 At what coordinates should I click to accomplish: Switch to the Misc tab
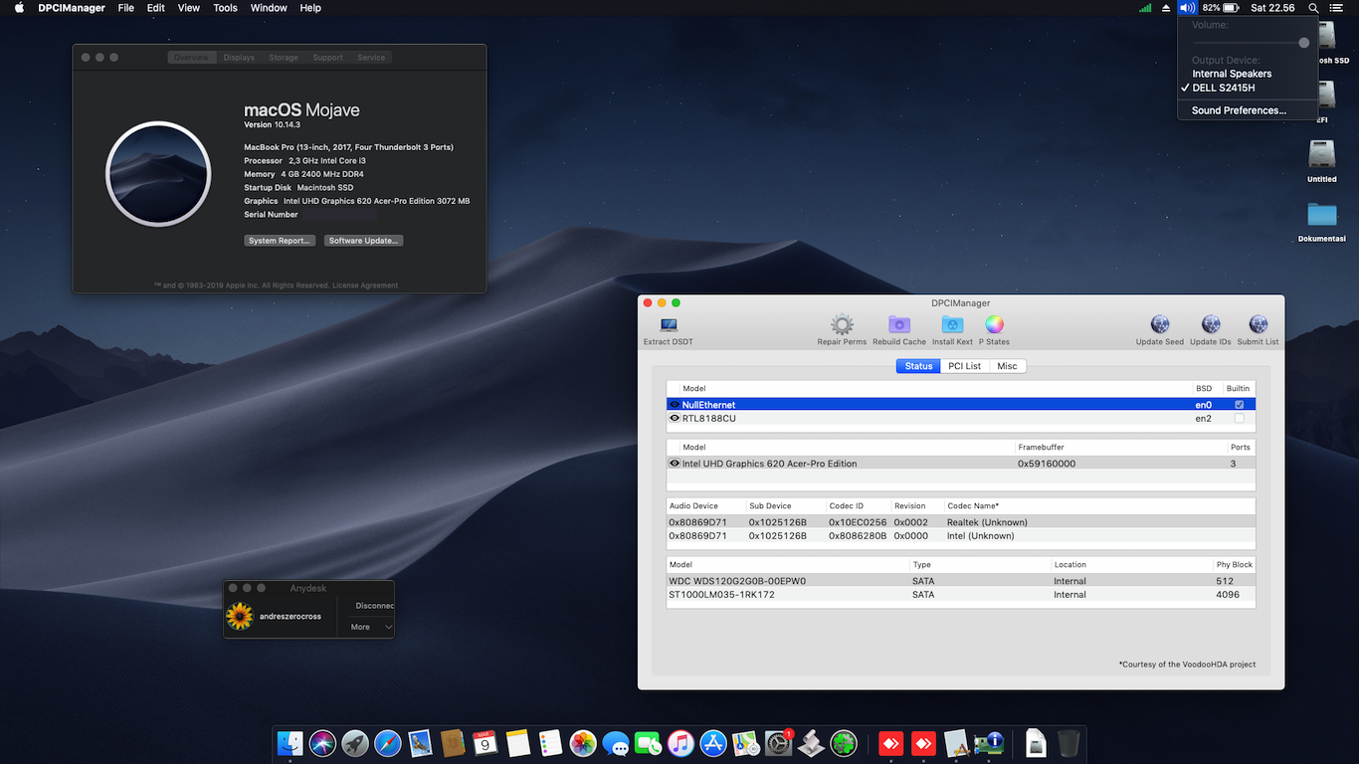click(1007, 366)
